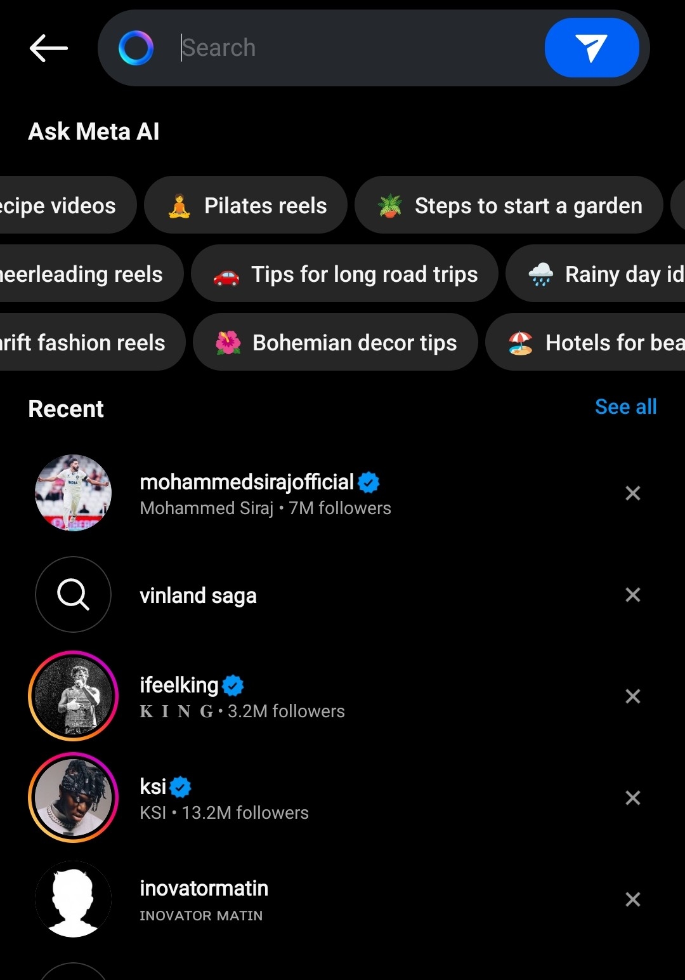Remove ifeelking from recent searches
The width and height of the screenshot is (685, 980).
click(632, 696)
